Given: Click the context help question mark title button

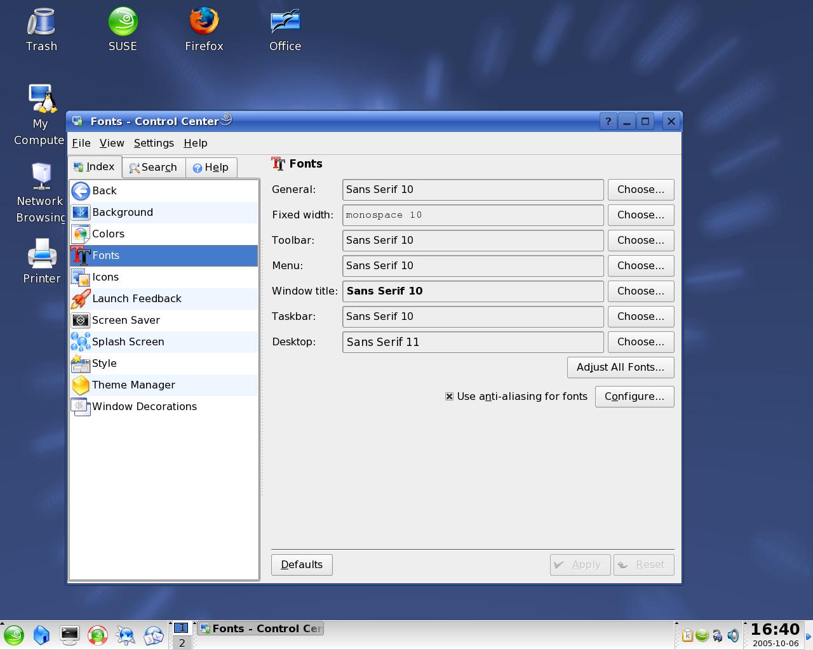Looking at the screenshot, I should coord(608,121).
